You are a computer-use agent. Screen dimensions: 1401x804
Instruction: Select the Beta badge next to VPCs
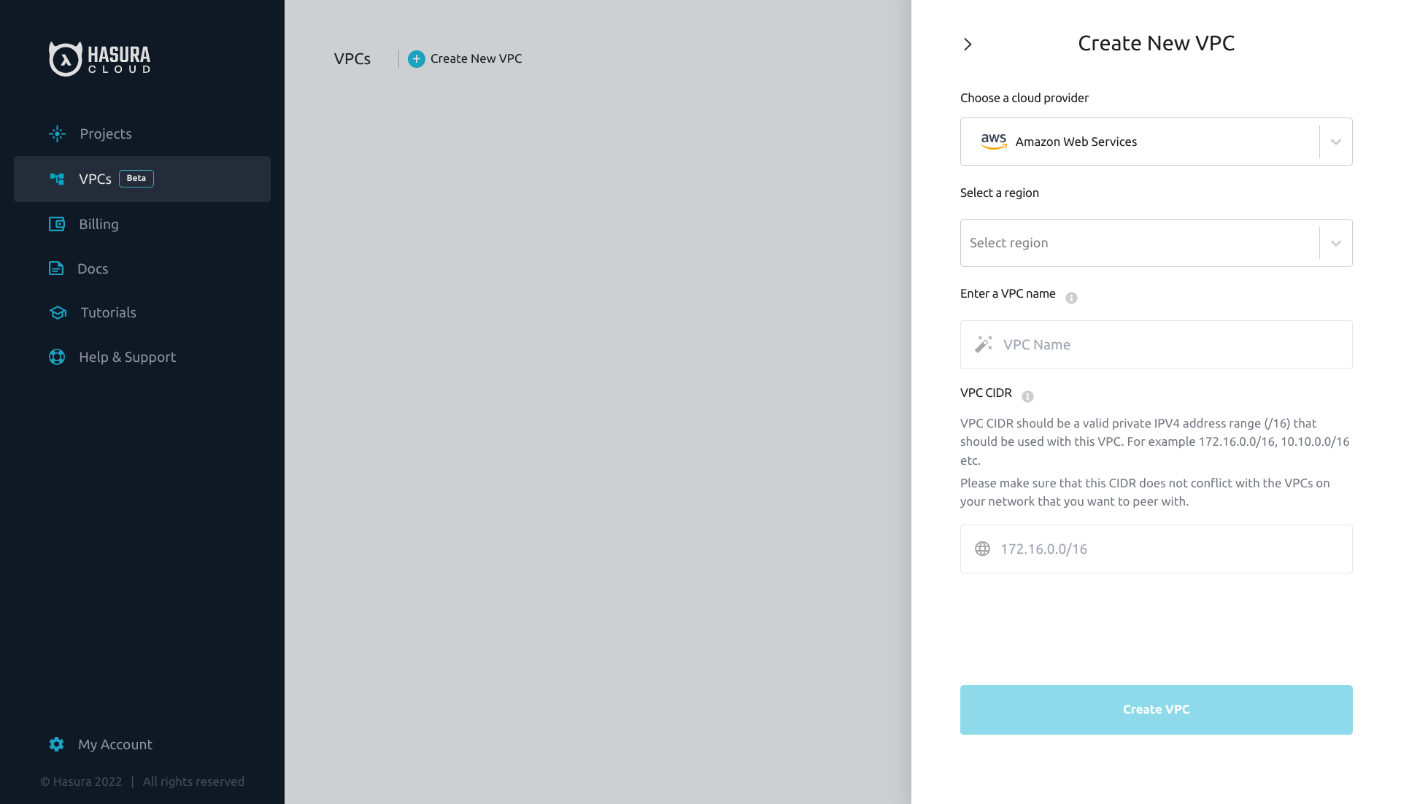coord(136,178)
